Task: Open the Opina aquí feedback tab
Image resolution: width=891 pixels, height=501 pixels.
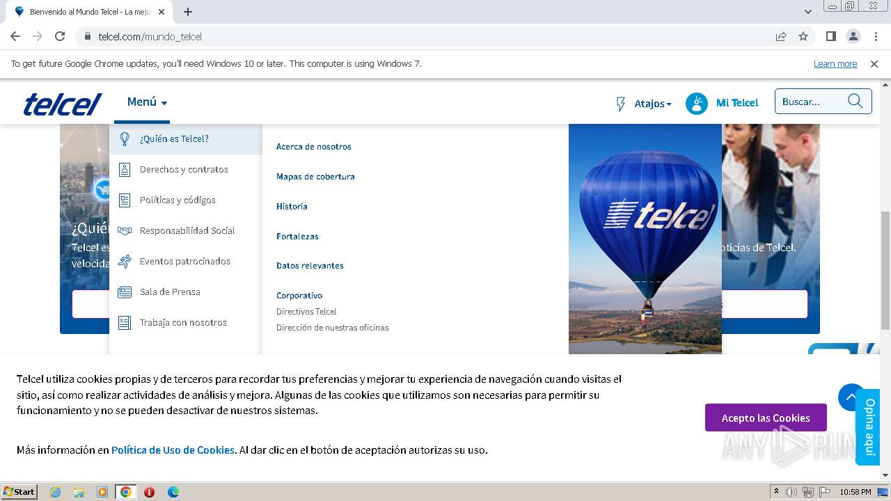Action: pyautogui.click(x=869, y=427)
